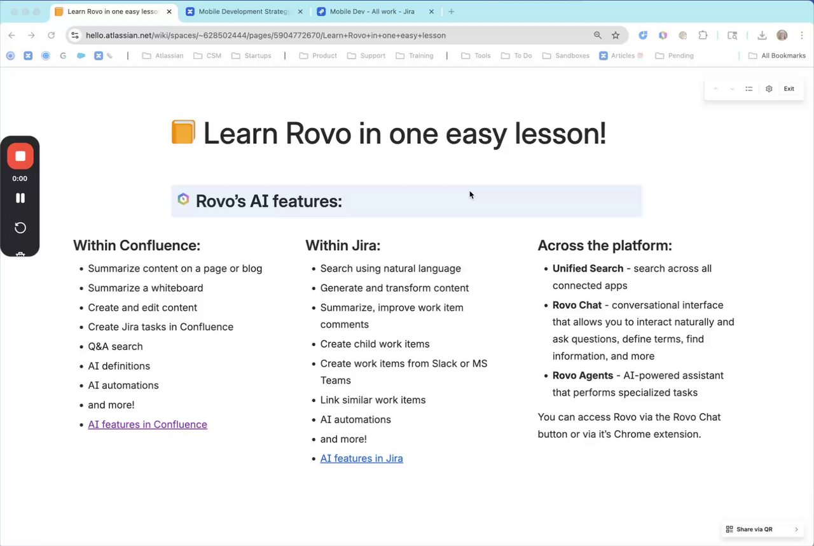Open a new browser tab
The height and width of the screenshot is (546, 814).
(x=452, y=11)
